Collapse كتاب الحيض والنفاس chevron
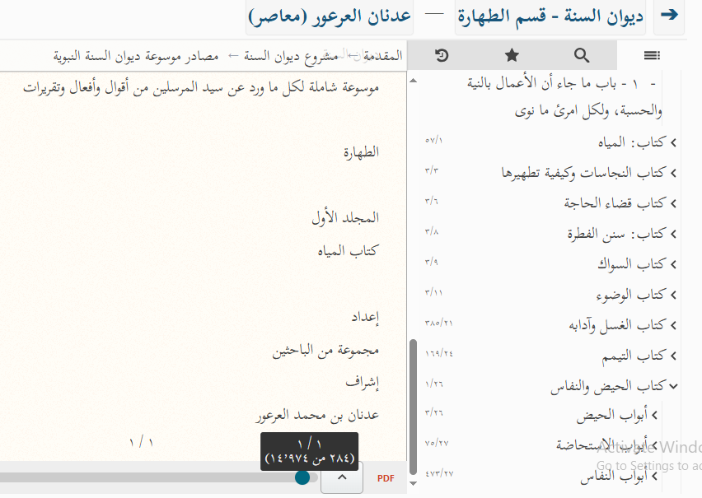 673,386
